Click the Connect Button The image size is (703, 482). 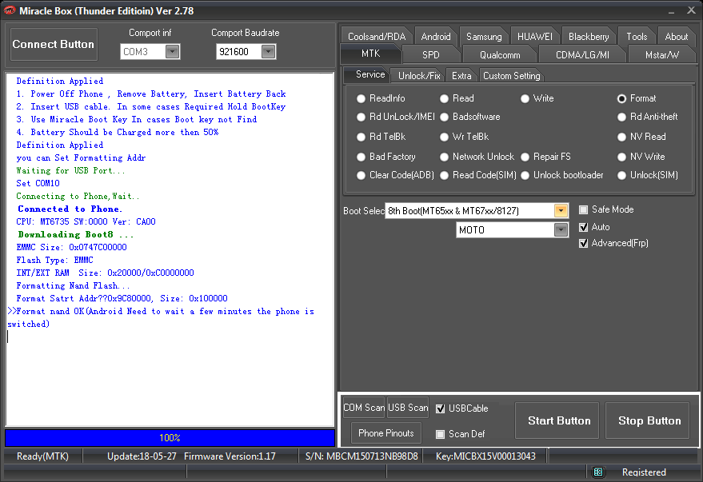[54, 44]
